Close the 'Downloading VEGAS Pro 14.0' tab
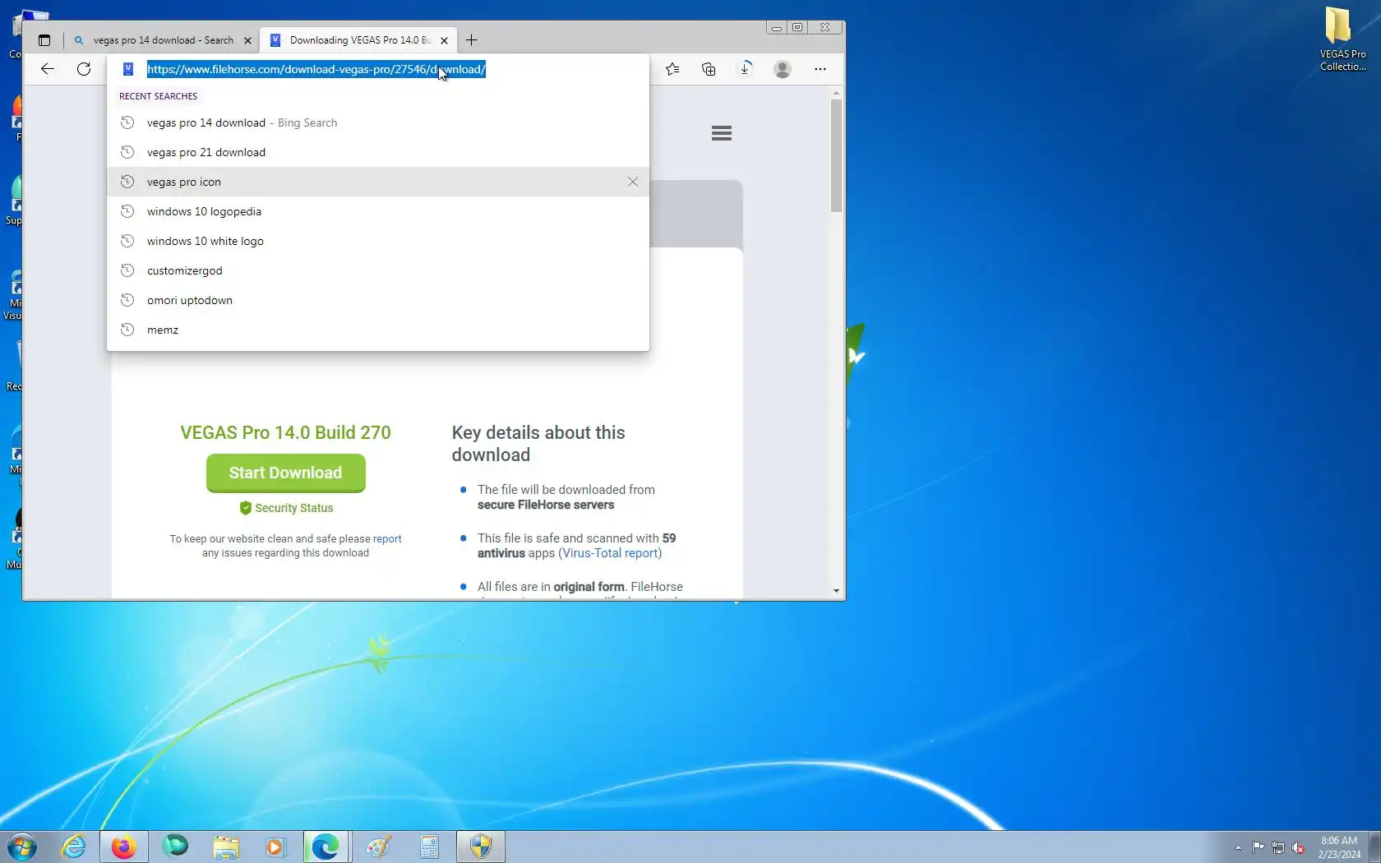Image resolution: width=1381 pixels, height=863 pixels. pos(444,40)
